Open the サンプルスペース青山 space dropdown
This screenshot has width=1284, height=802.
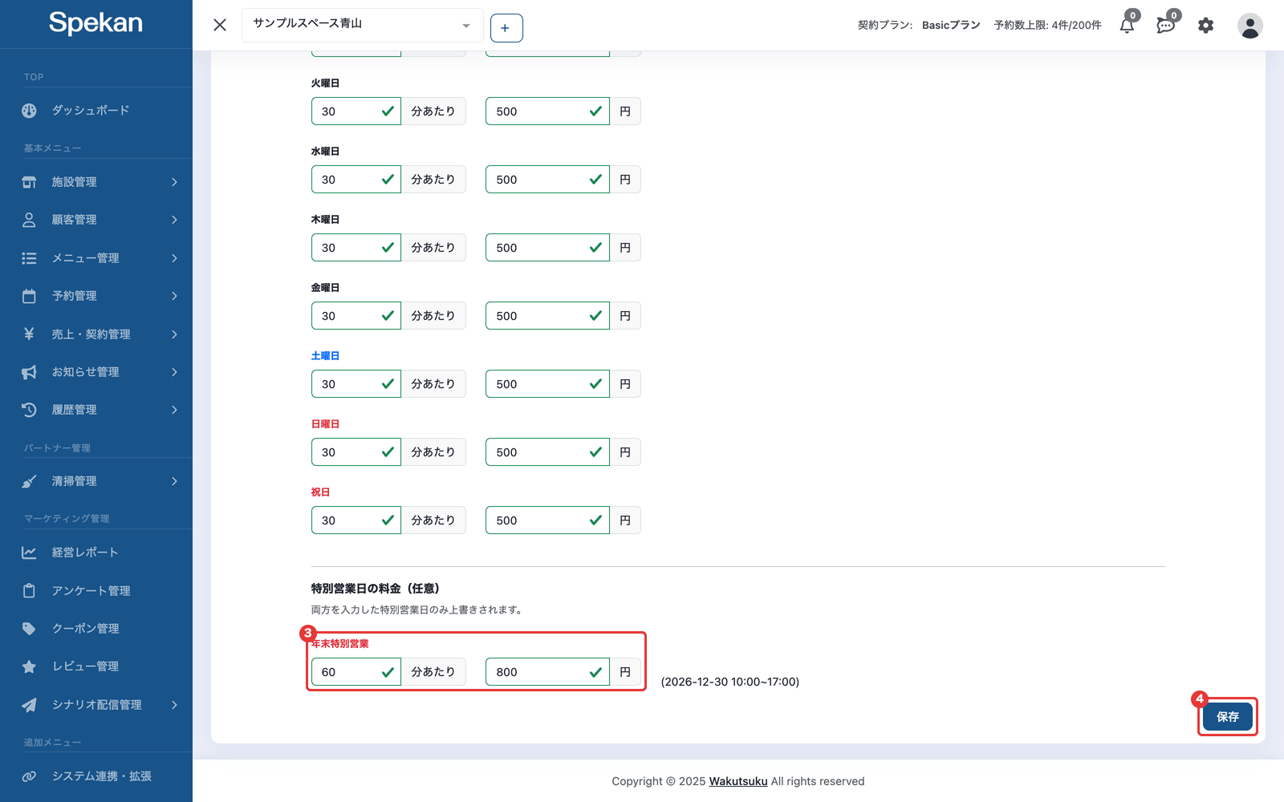coord(363,25)
